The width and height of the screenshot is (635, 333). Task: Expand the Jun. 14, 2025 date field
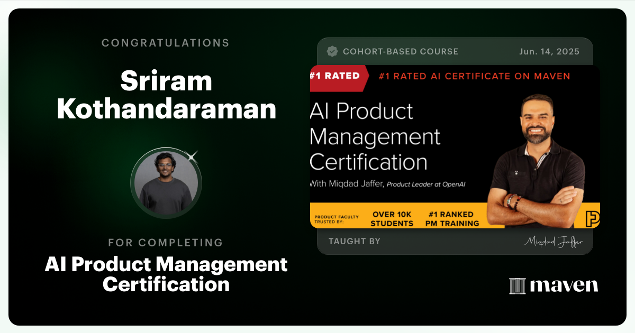[549, 51]
